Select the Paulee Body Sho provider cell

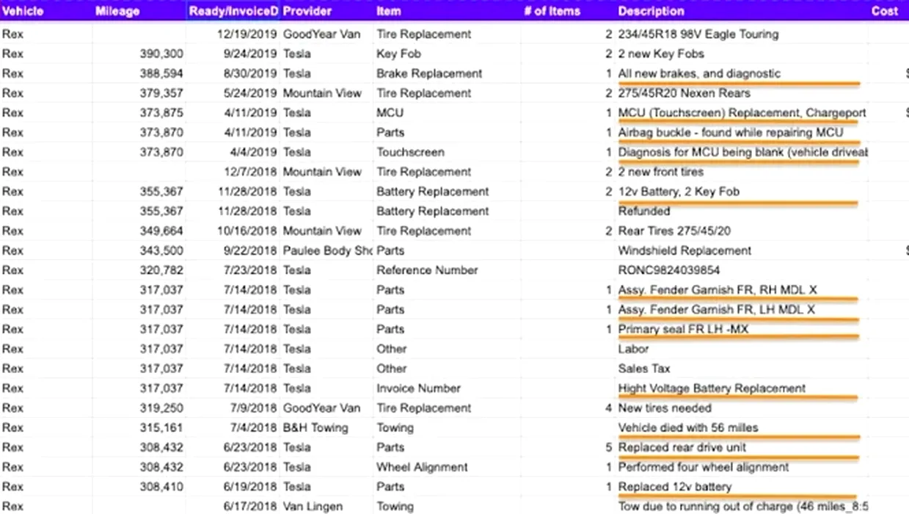click(327, 250)
